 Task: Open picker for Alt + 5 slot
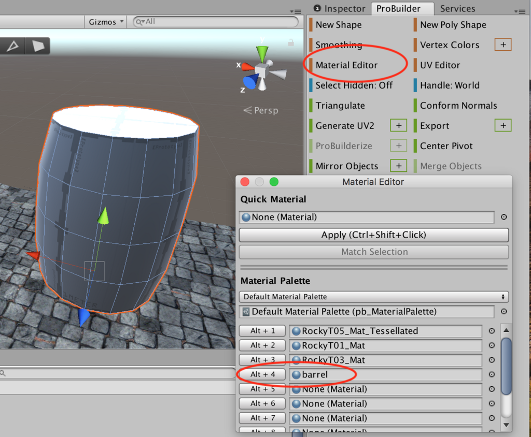pyautogui.click(x=492, y=389)
